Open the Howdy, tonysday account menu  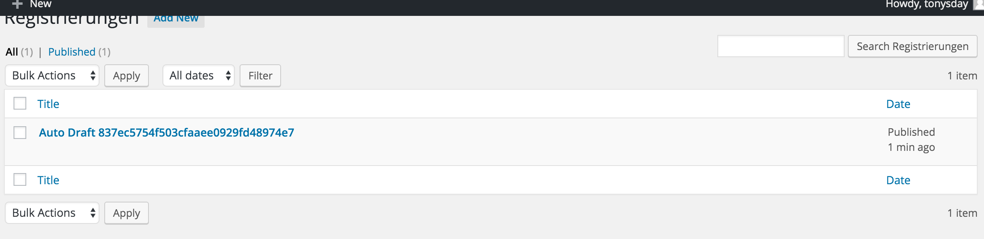click(x=927, y=4)
